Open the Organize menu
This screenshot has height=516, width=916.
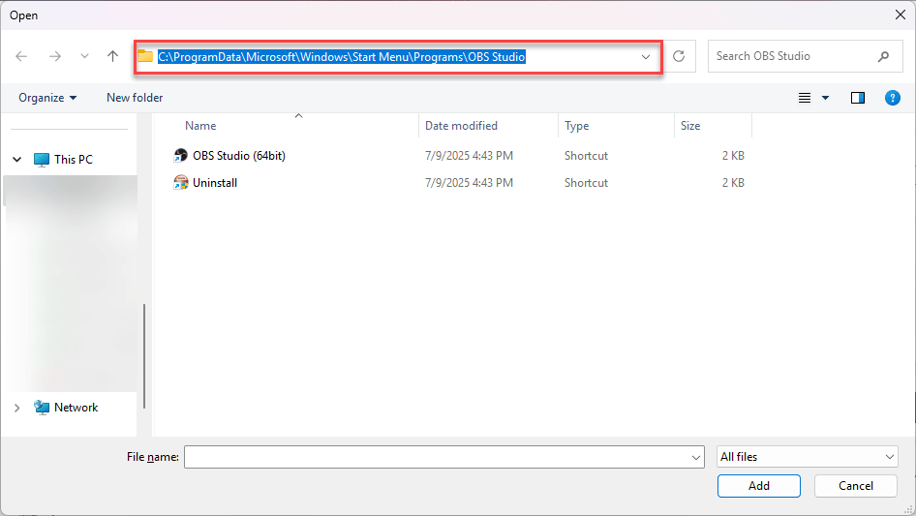[x=47, y=98]
